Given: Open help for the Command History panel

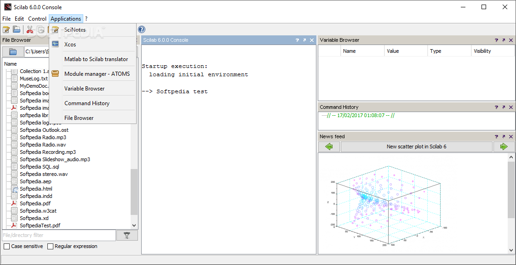Looking at the screenshot, I should coord(496,107).
